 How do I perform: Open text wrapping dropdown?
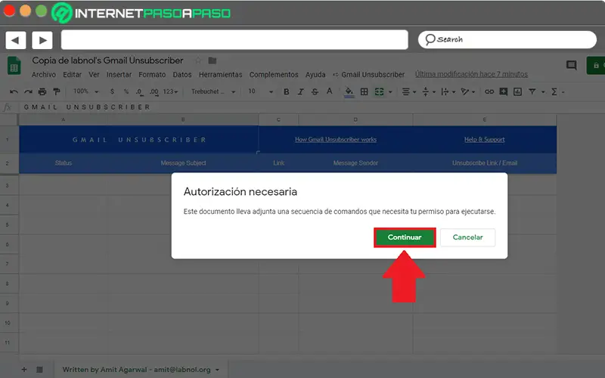pos(448,91)
